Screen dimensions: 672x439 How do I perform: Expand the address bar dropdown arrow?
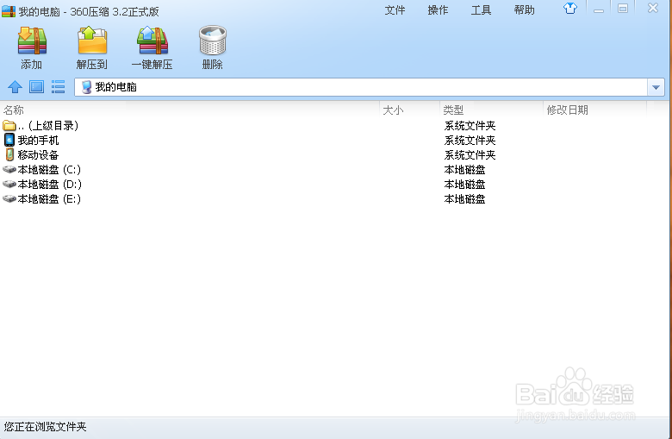[x=656, y=87]
